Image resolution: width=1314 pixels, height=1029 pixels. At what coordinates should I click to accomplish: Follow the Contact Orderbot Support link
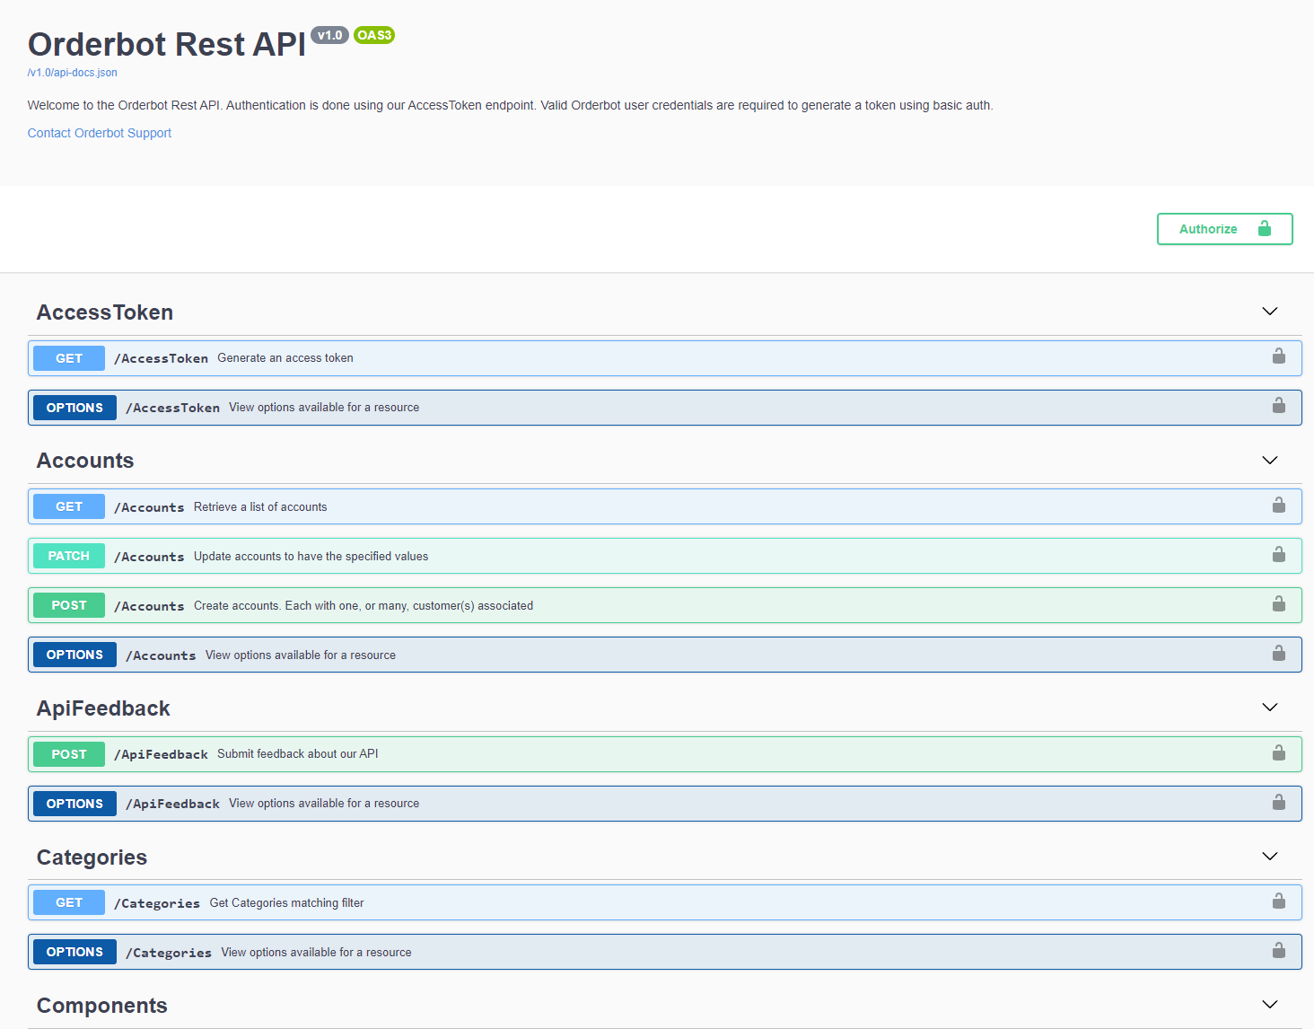(x=100, y=133)
